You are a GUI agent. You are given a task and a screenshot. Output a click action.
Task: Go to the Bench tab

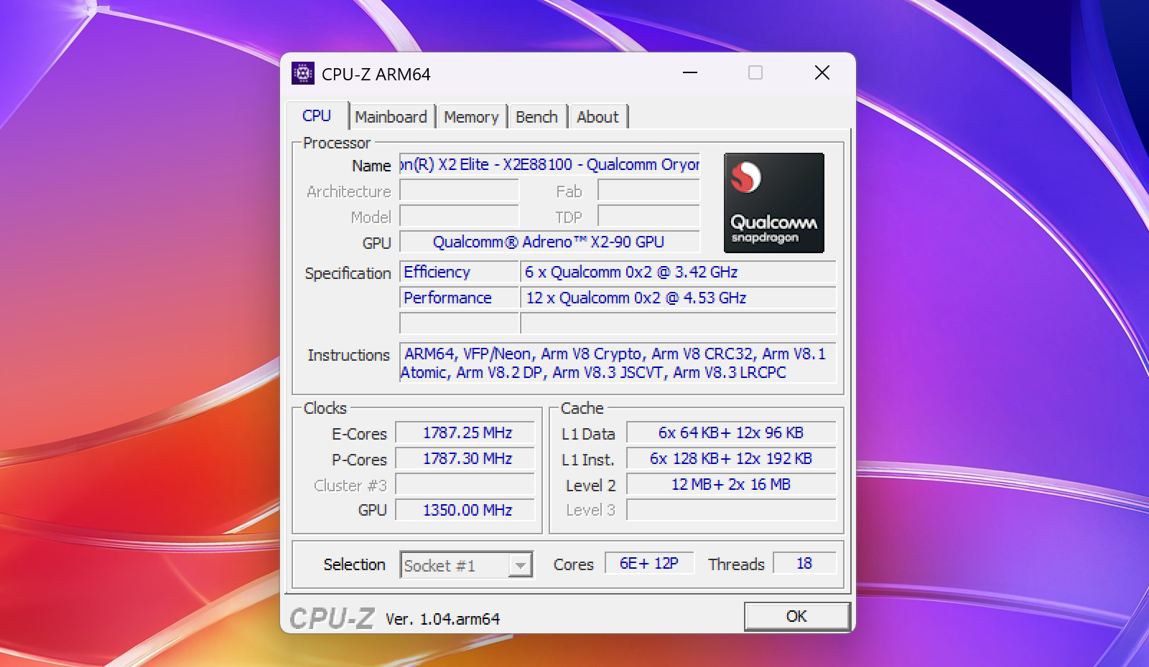pyautogui.click(x=536, y=117)
